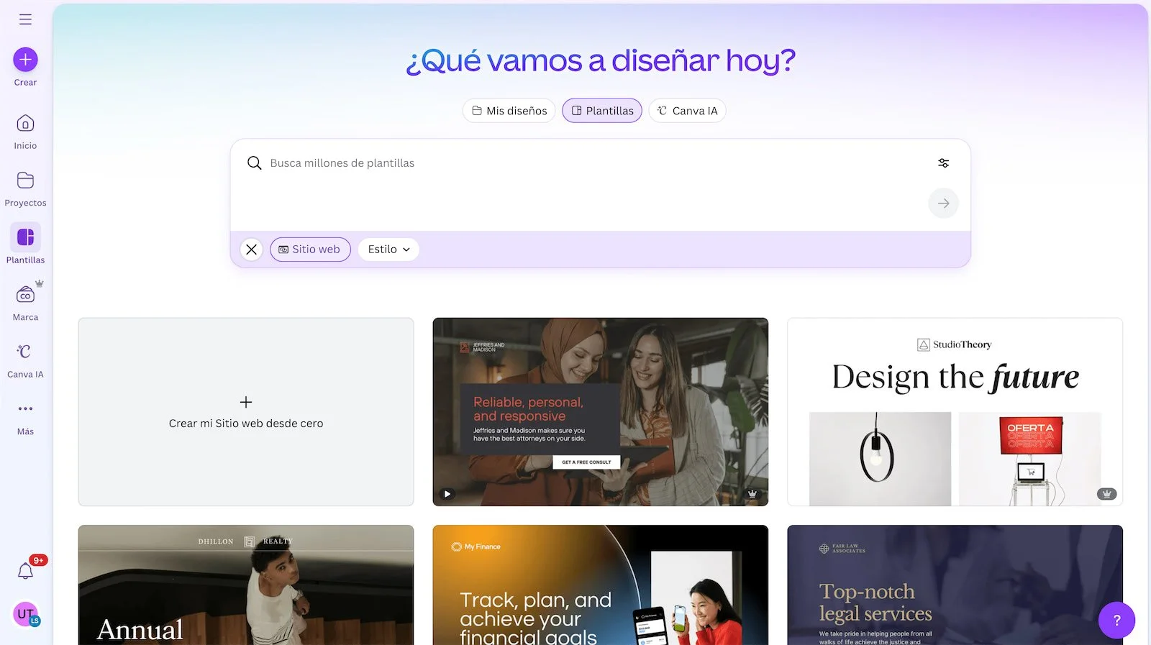Open the My Finance template
The width and height of the screenshot is (1151, 645).
pyautogui.click(x=601, y=585)
